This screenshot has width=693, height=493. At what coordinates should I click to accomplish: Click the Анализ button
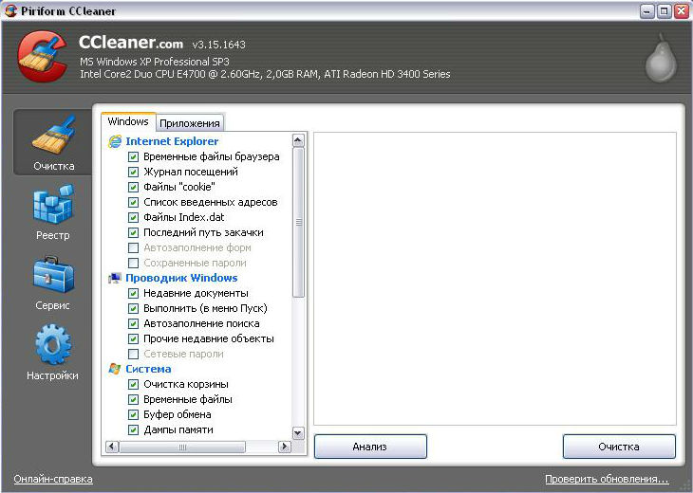[370, 447]
